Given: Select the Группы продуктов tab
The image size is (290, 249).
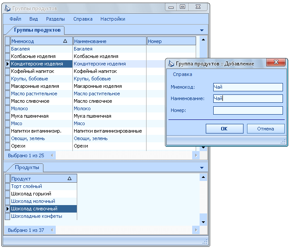Looking at the screenshot, I should (x=37, y=30).
